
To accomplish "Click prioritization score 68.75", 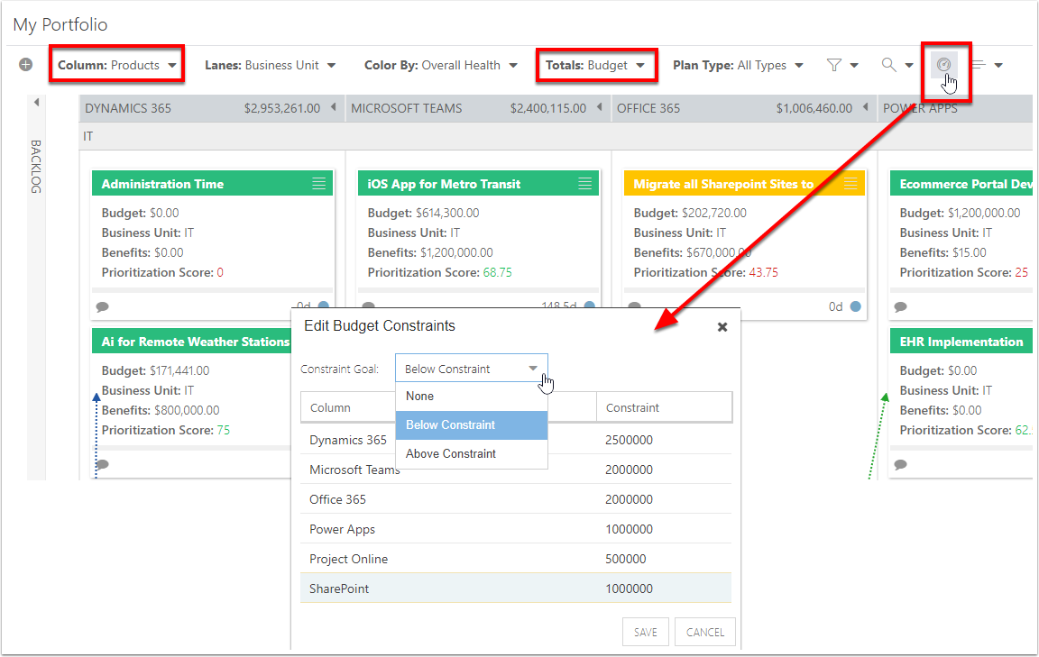I will (498, 272).
